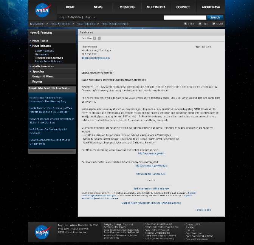Select Press Release Archives in sidebar

pos(49,58)
